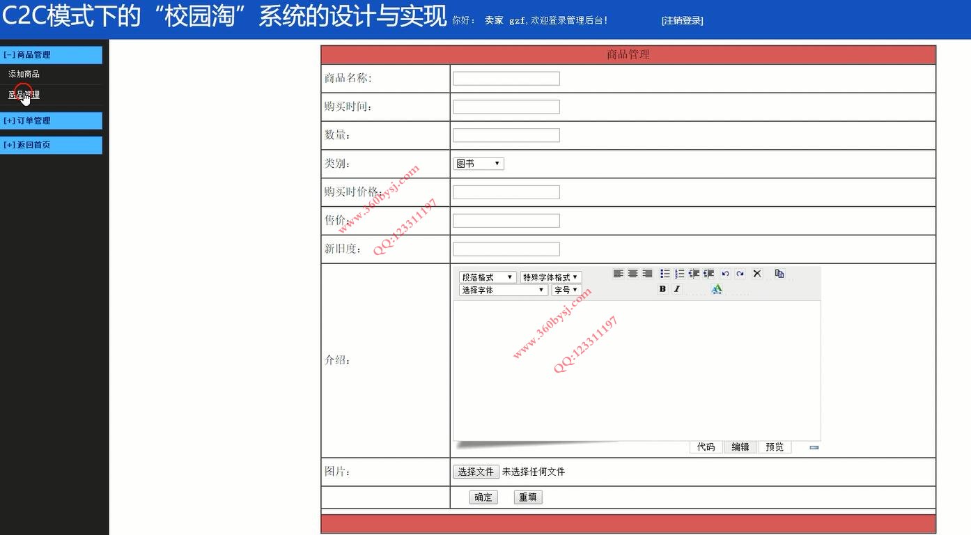Image resolution: width=971 pixels, height=535 pixels.
Task: Insert numbered list in editor
Action: pyautogui.click(x=680, y=274)
